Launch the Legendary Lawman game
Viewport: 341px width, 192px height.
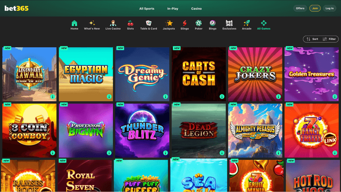tap(29, 74)
